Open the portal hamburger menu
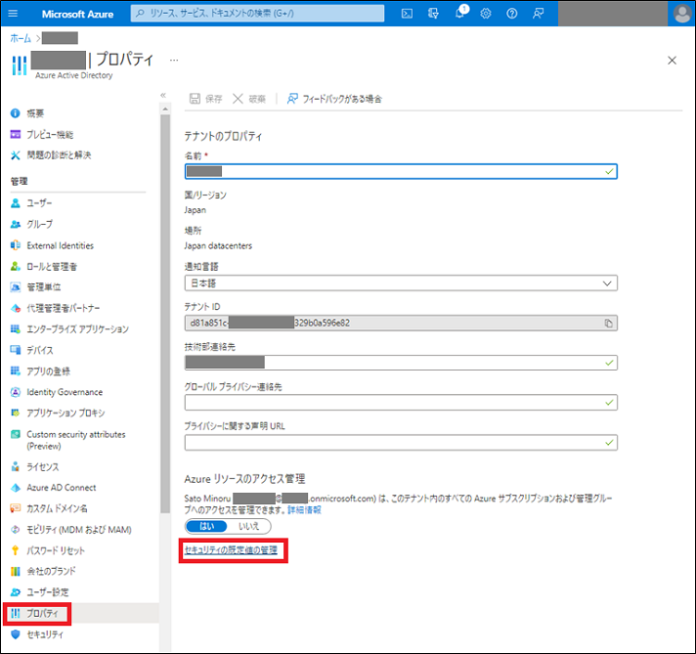The height and width of the screenshot is (654, 696). pos(13,14)
